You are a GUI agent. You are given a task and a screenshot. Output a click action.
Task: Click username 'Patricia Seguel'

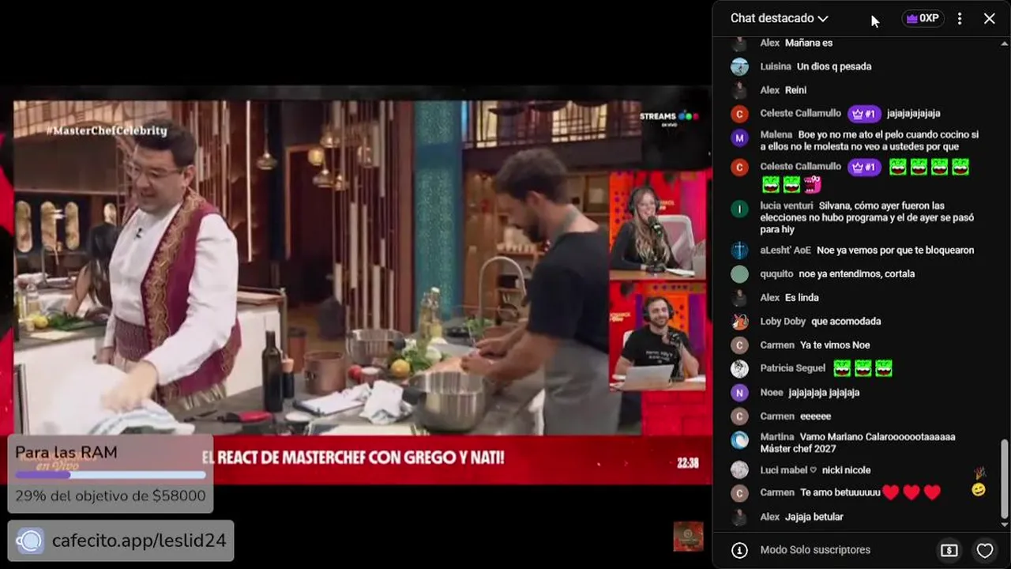click(x=793, y=367)
